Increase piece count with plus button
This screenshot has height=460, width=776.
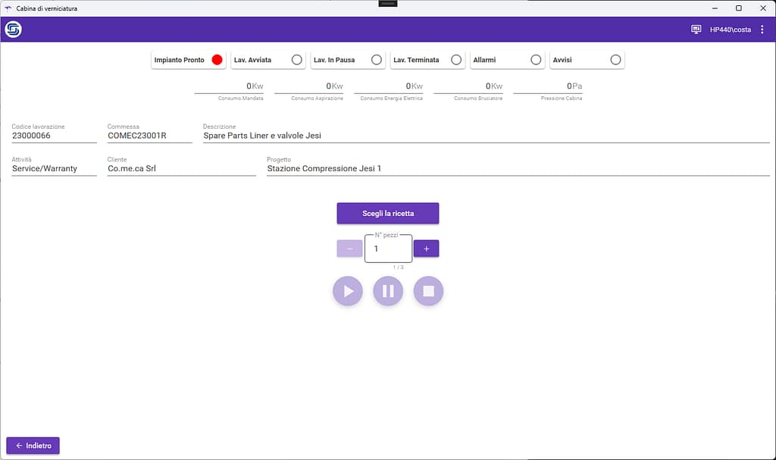coord(426,249)
